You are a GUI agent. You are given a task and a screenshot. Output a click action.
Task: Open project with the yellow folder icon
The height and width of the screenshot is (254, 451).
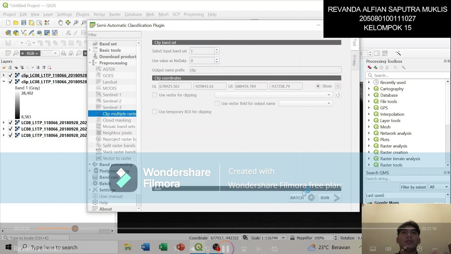[x=16, y=23]
